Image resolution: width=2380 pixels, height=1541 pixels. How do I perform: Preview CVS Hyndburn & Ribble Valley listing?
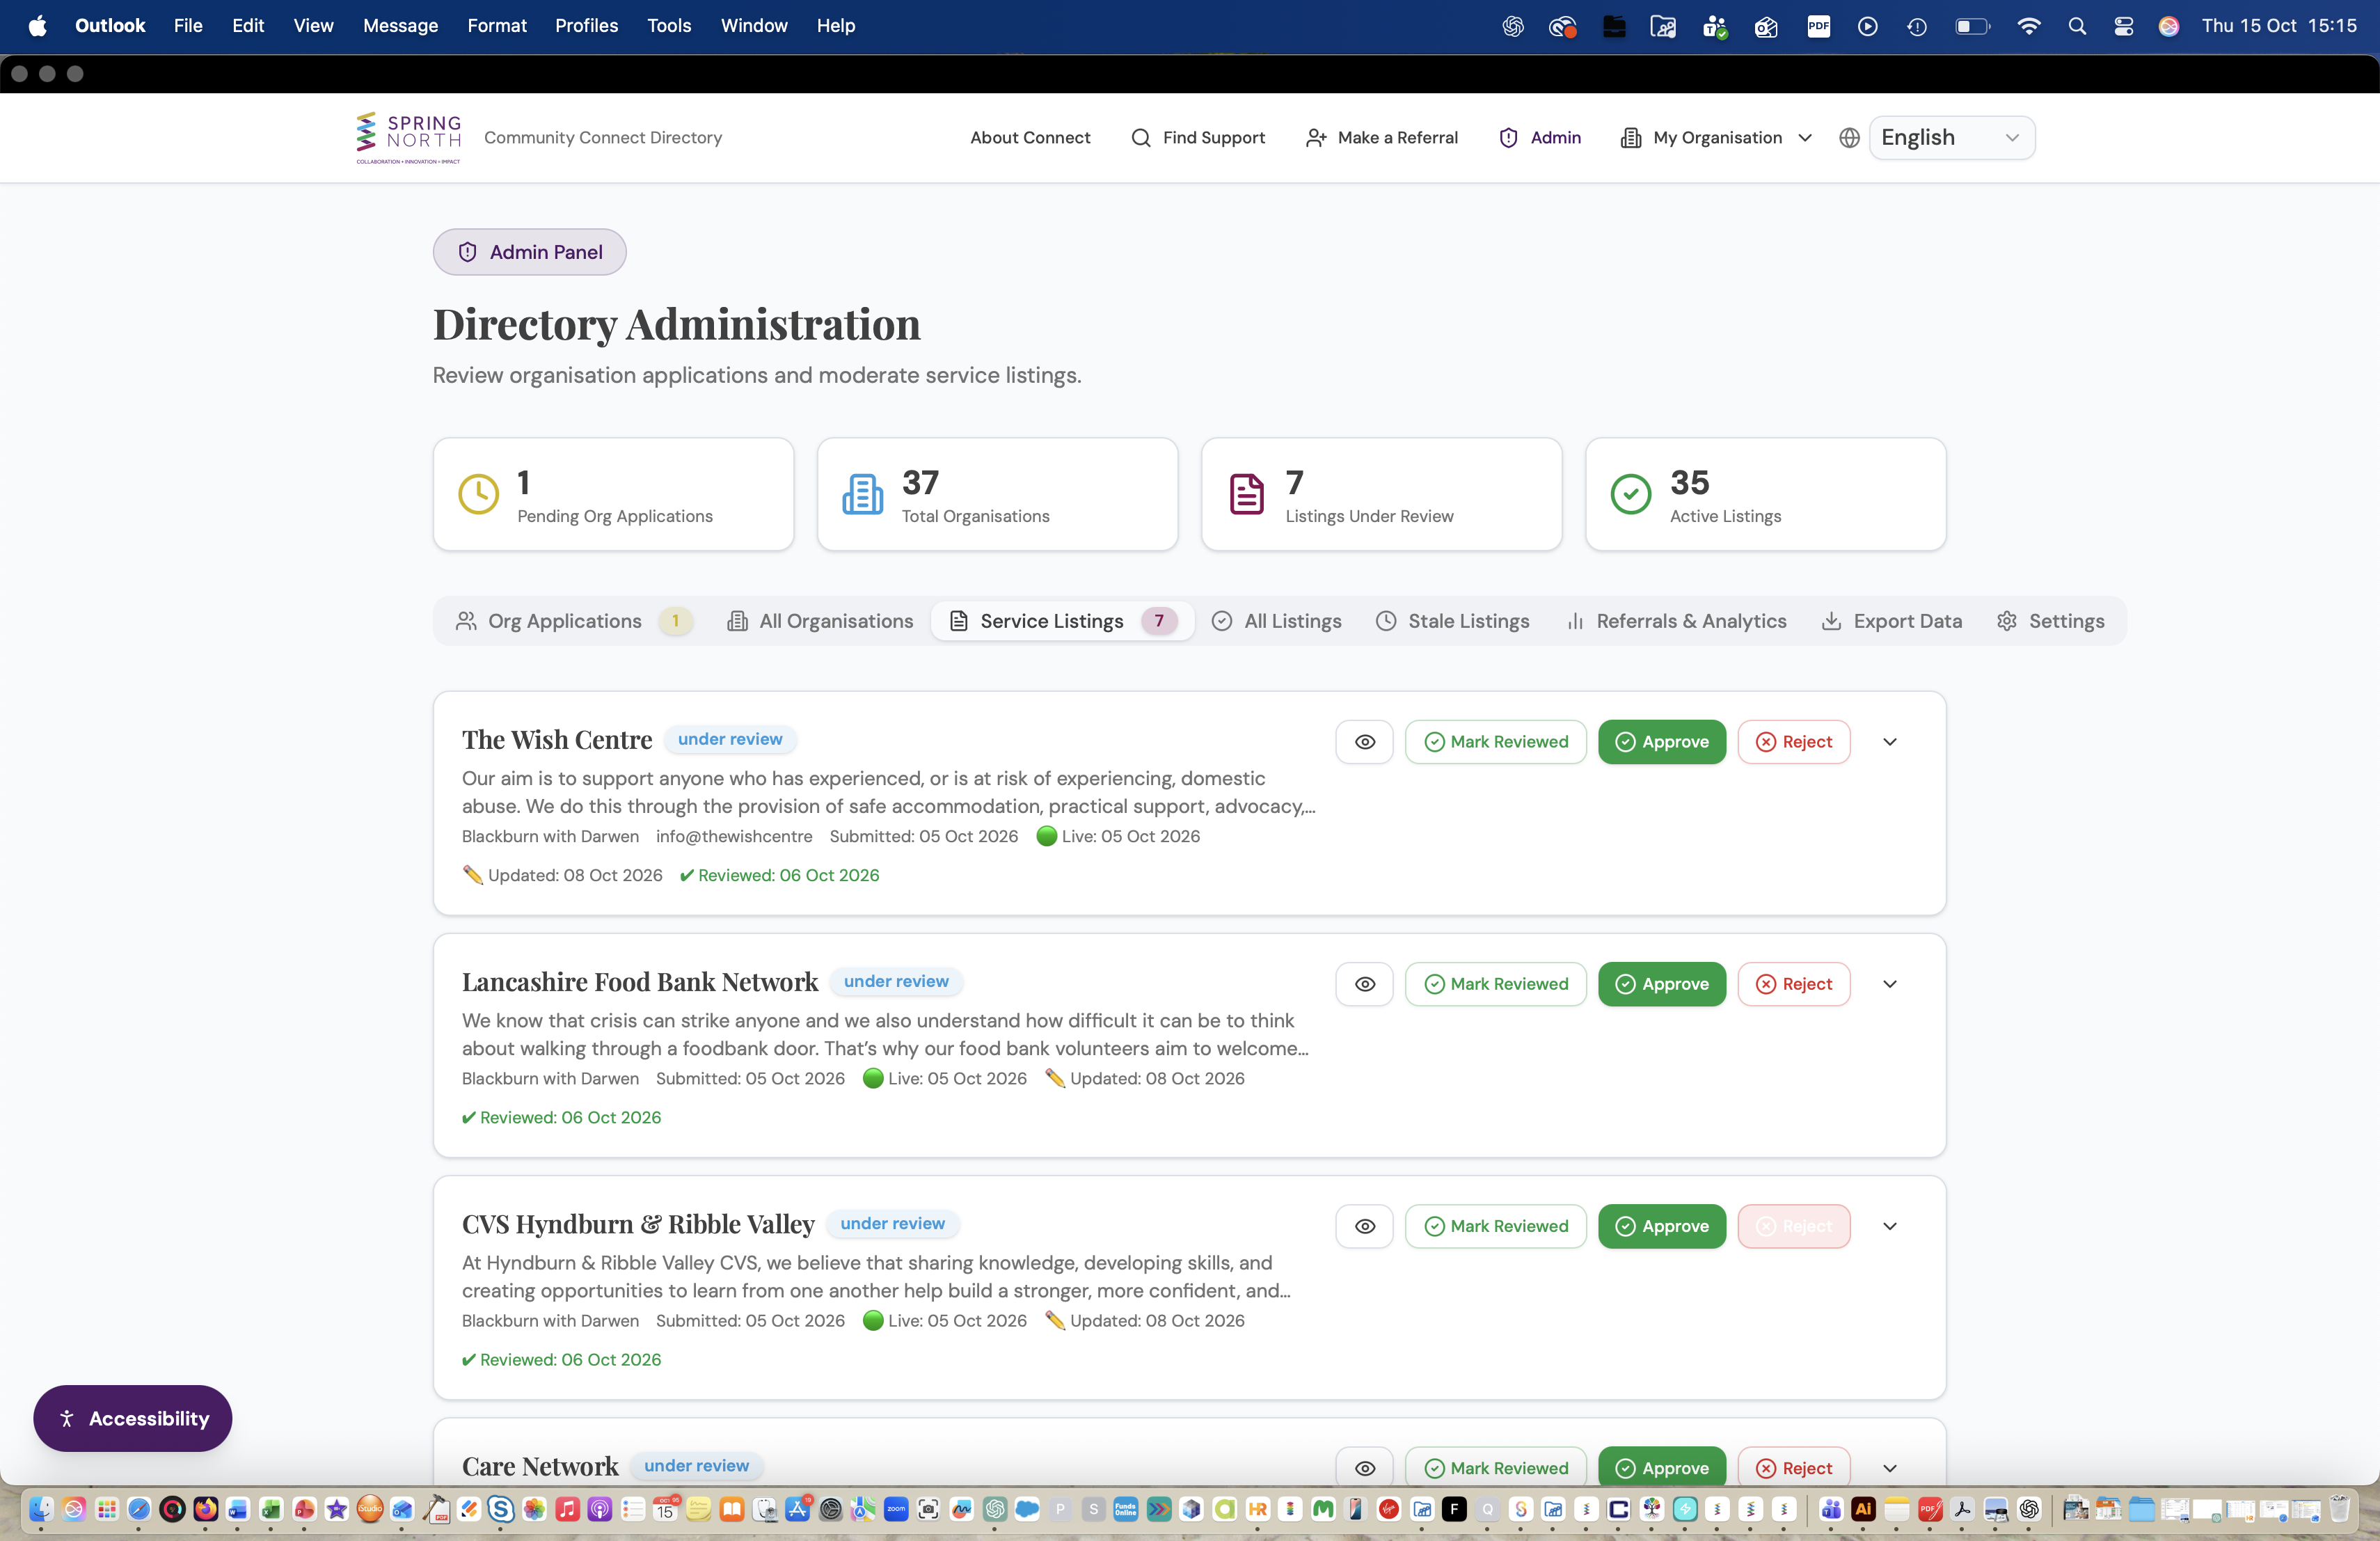coord(1364,1226)
